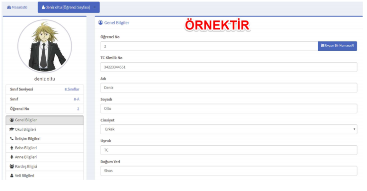Click the graduation cap icon beside Okul Bilgileri
This screenshot has height=191, width=367.
point(12,129)
